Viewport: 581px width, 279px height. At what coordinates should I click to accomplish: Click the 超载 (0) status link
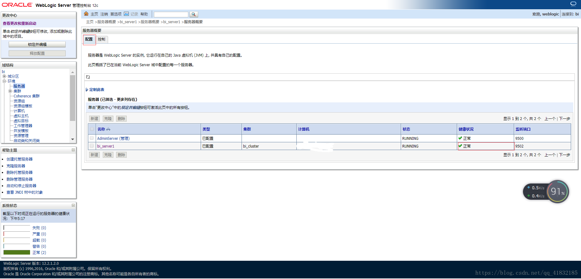click(x=39, y=240)
